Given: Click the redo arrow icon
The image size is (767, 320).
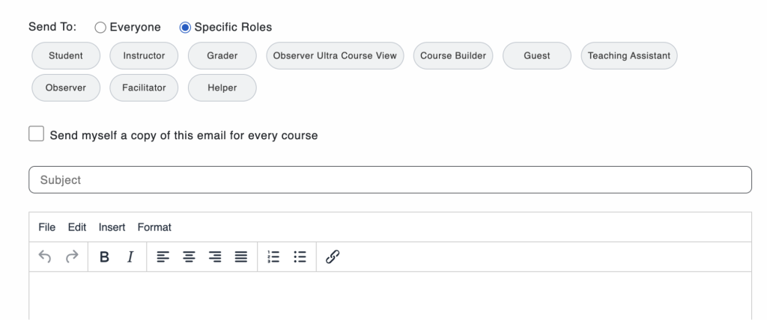Looking at the screenshot, I should [x=72, y=256].
